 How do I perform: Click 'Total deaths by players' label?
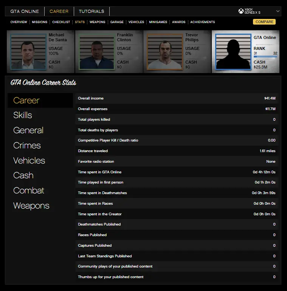98,130
